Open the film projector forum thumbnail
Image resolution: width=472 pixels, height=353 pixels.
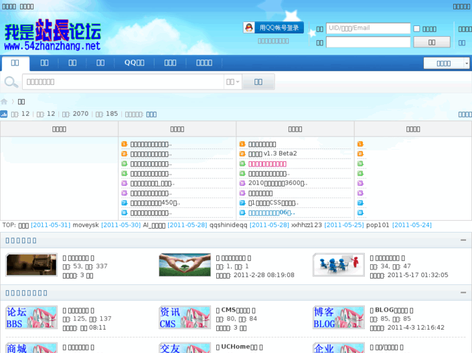pyautogui.click(x=31, y=265)
